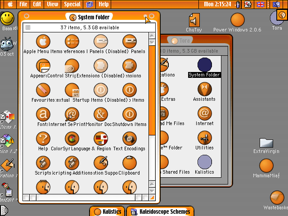Open the ColorSync Profiles folder

(72, 139)
